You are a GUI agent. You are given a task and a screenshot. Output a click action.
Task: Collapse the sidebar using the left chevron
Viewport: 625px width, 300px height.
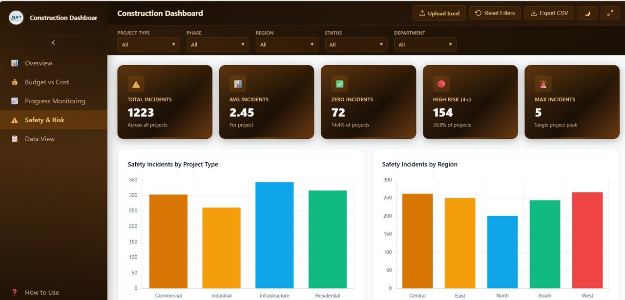point(53,43)
